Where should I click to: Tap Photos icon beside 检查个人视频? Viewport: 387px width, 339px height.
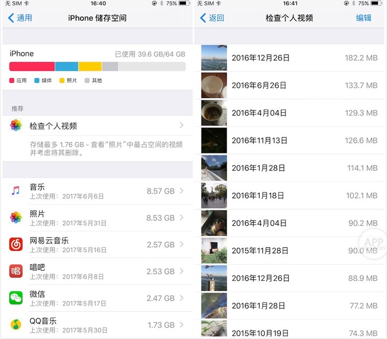pos(16,126)
